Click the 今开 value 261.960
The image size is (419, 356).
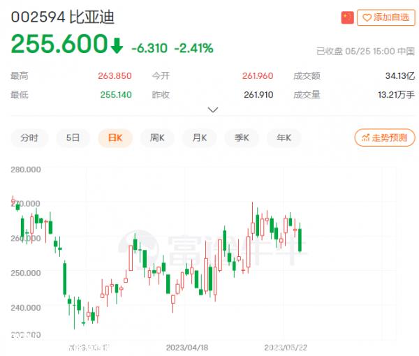pos(258,76)
